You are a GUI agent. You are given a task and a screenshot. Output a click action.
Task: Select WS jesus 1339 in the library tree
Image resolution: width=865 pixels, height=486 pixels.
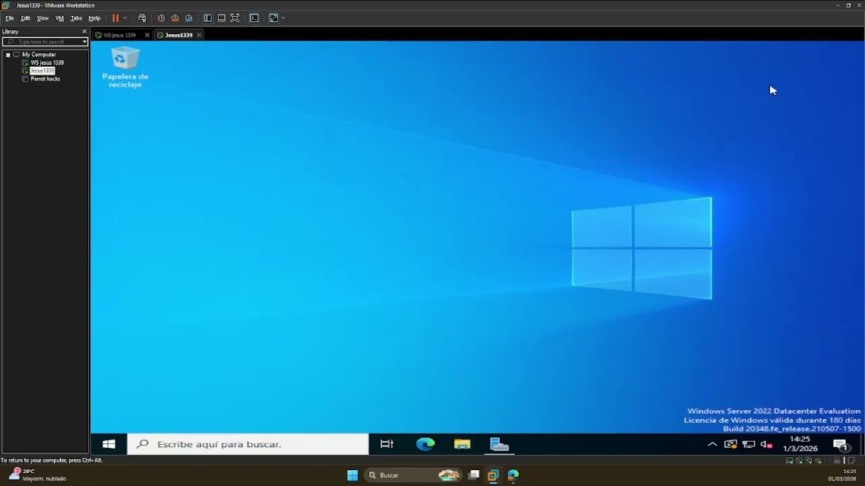pyautogui.click(x=47, y=63)
